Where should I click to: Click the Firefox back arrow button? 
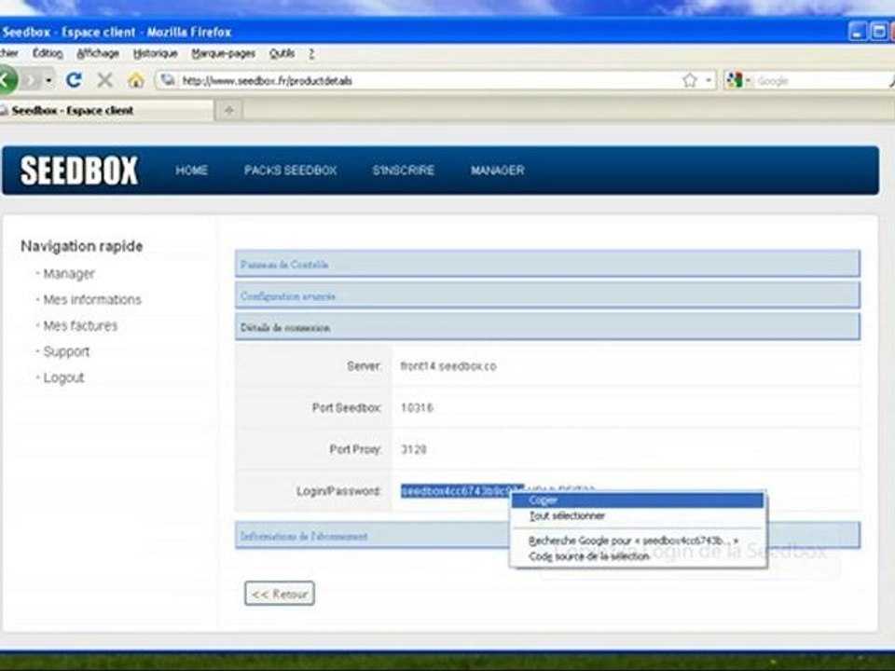click(x=7, y=80)
